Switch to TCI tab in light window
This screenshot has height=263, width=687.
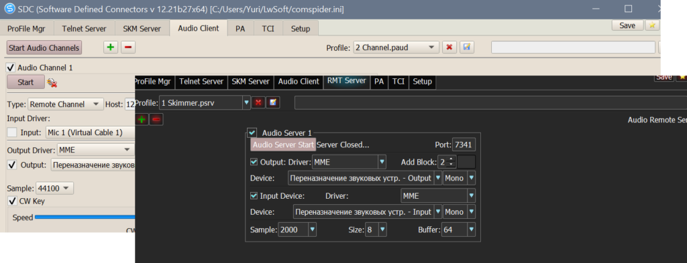268,29
